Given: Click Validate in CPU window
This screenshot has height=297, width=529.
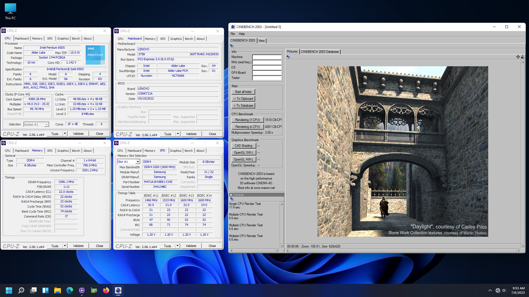Looking at the screenshot, I should click(x=78, y=134).
